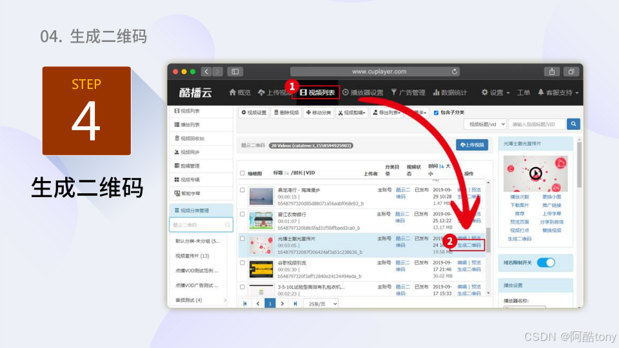Viewport: 619px width, 348px height.
Task: Open the 视频标题/vid search type dropdown
Action: (485, 124)
